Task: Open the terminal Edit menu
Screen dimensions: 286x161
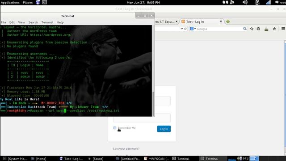Action: click(x=12, y=22)
